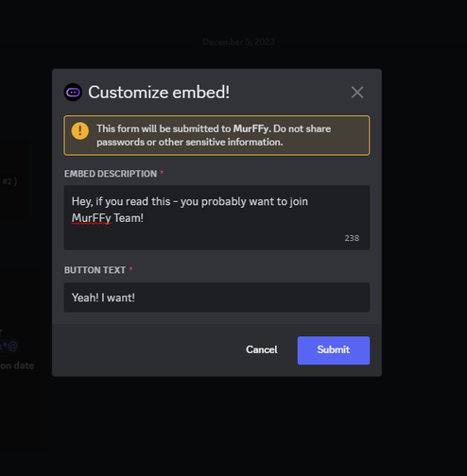Click the MurFFy bot avatar icon
Image resolution: width=467 pixels, height=476 pixels.
[73, 93]
